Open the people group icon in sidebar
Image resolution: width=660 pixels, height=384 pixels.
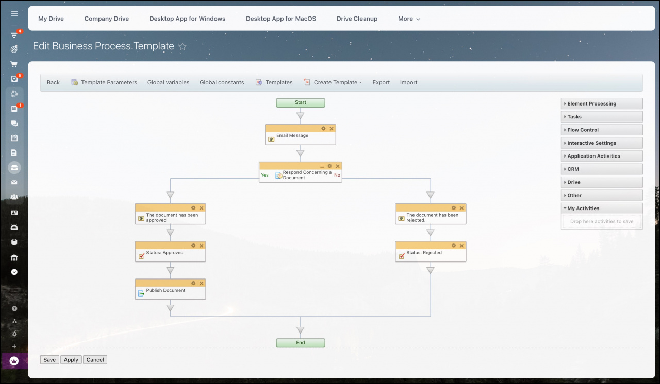(14, 197)
